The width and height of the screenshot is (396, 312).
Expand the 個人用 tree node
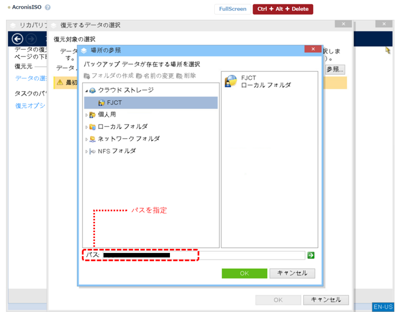coord(86,115)
